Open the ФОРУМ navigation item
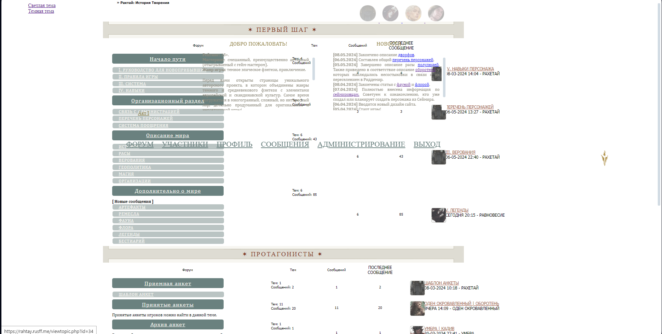This screenshot has height=334, width=662. (140, 144)
